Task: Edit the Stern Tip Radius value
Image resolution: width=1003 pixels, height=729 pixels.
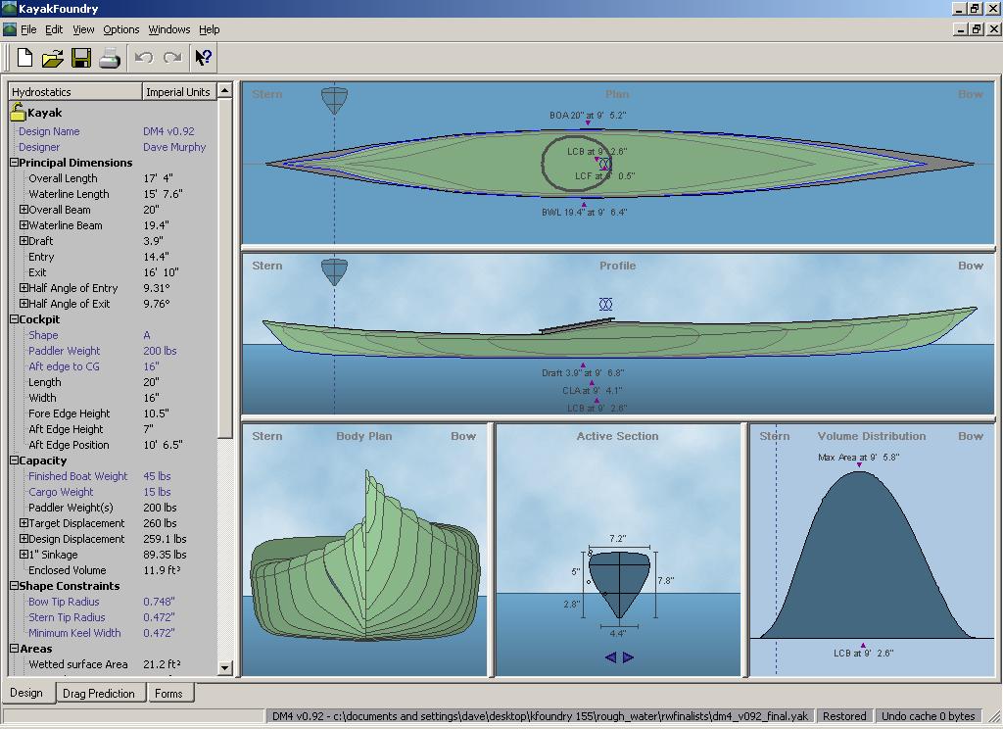Action: tap(160, 617)
